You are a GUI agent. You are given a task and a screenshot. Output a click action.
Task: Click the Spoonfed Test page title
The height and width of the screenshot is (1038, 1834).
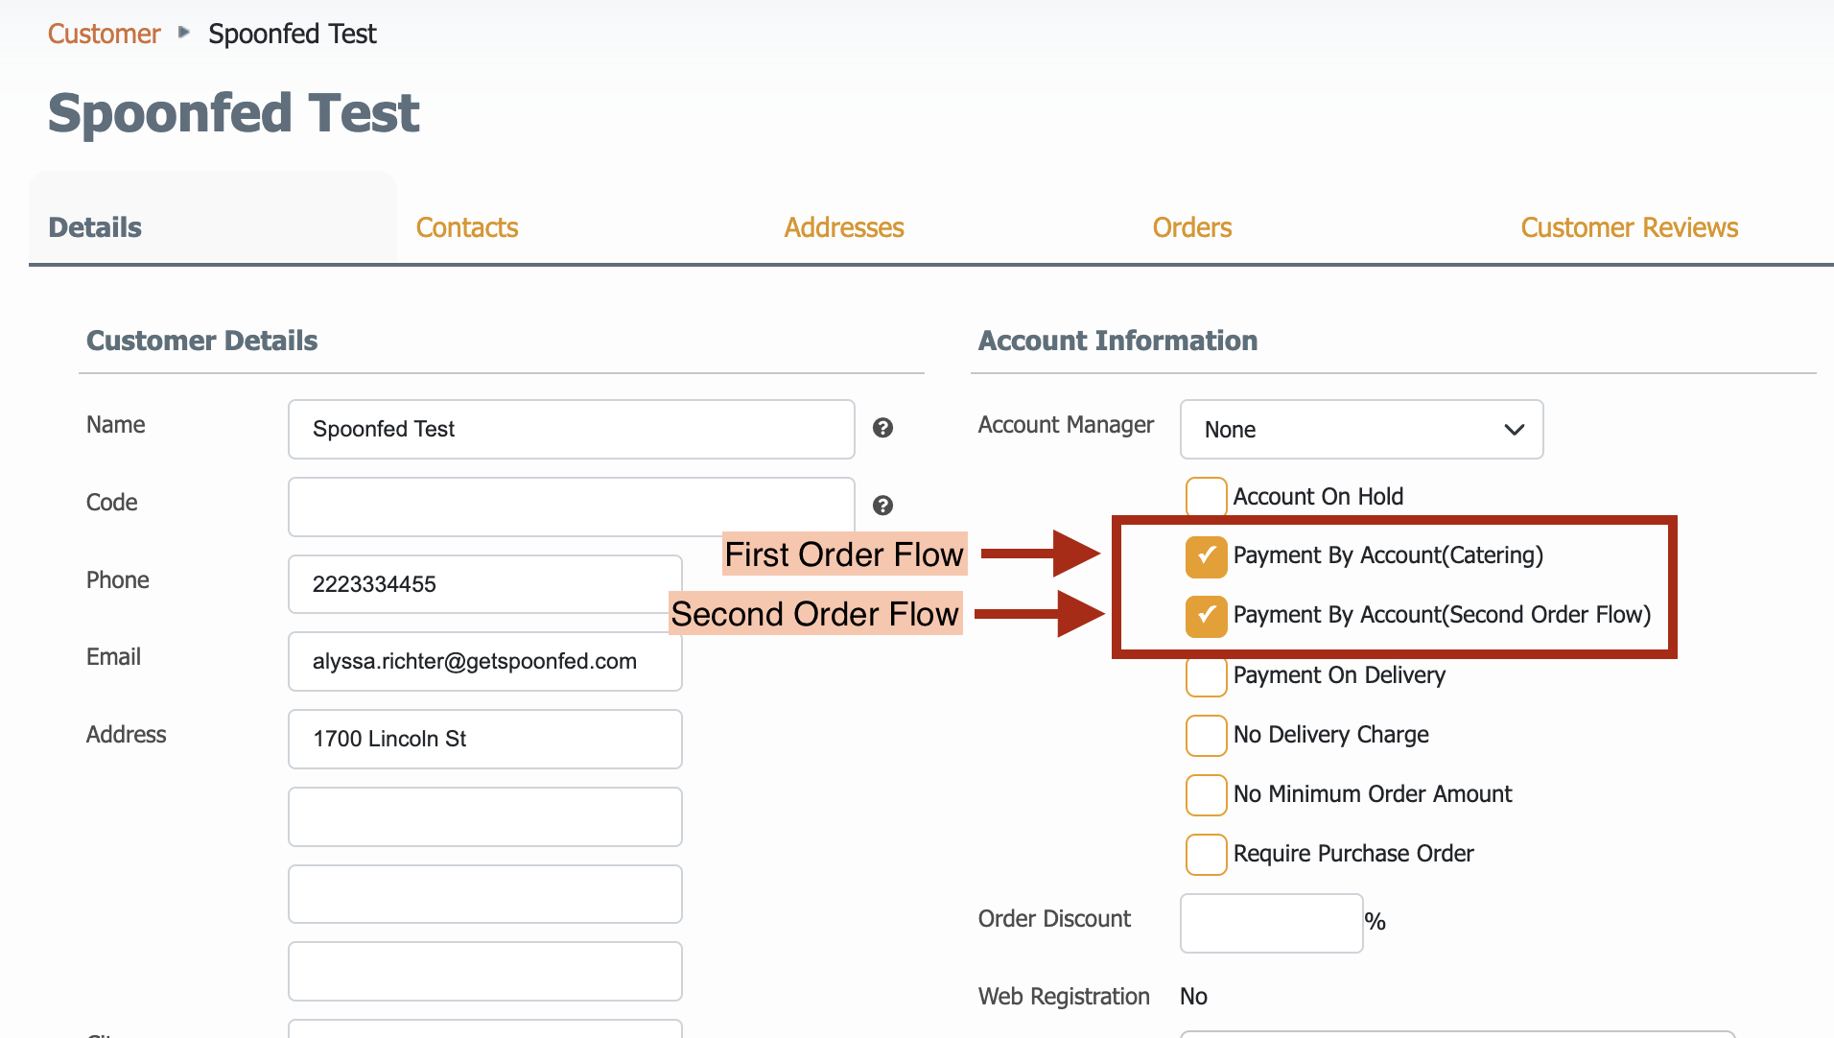pyautogui.click(x=233, y=113)
